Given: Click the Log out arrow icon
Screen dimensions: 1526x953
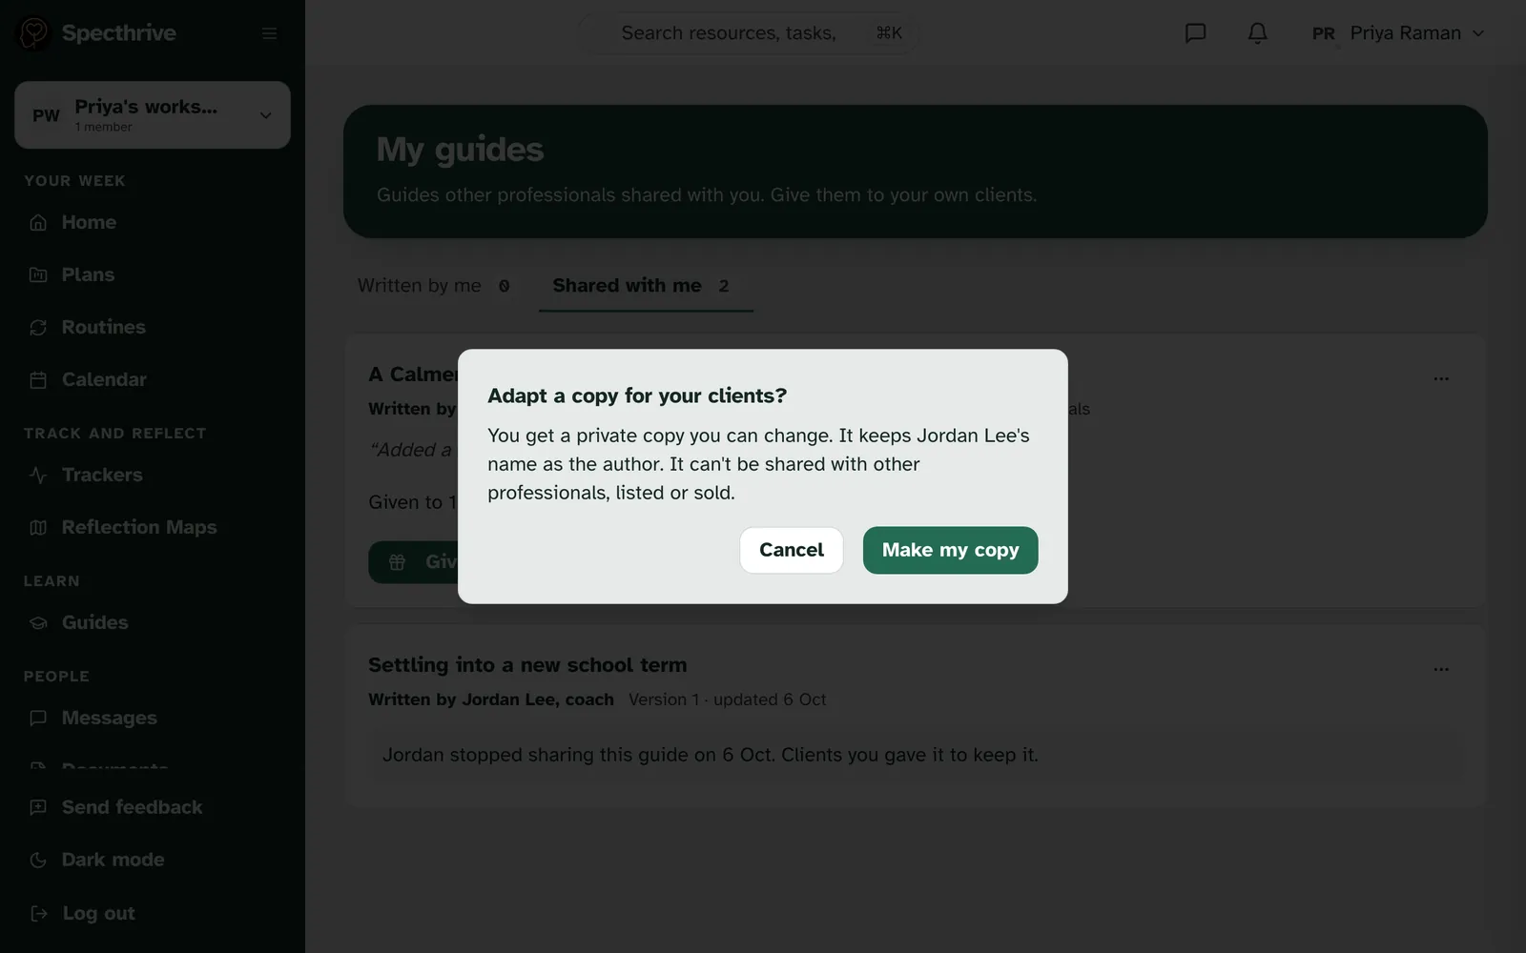Looking at the screenshot, I should pyautogui.click(x=39, y=913).
